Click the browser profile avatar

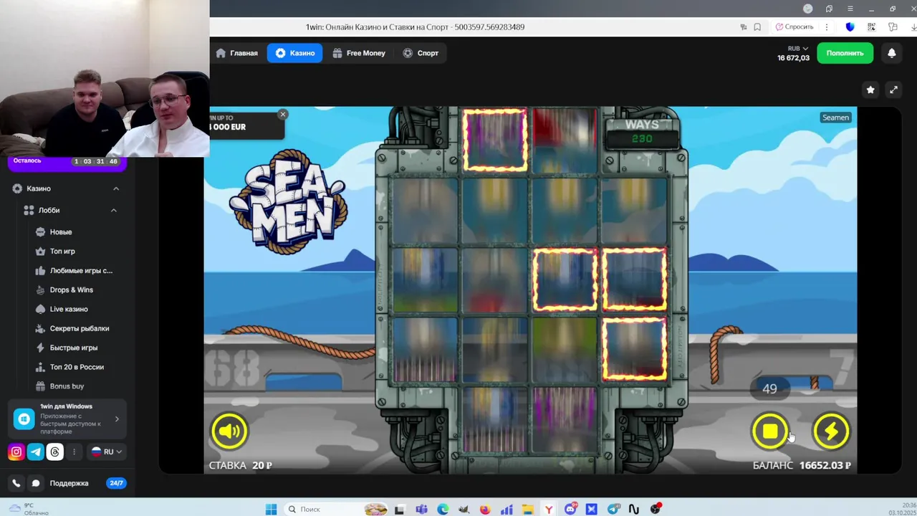pos(808,9)
